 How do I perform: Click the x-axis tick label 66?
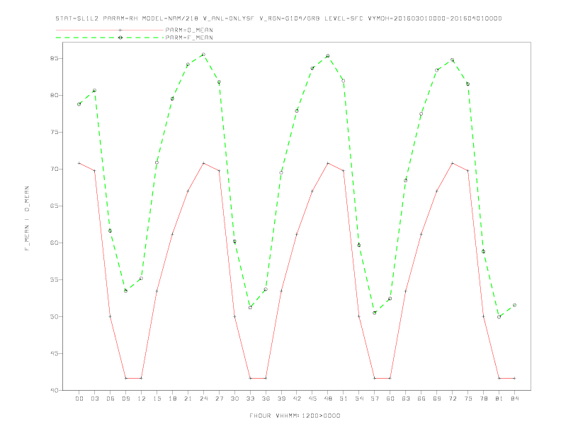click(x=421, y=399)
